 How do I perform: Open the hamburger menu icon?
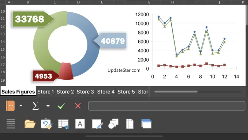point(11,124)
